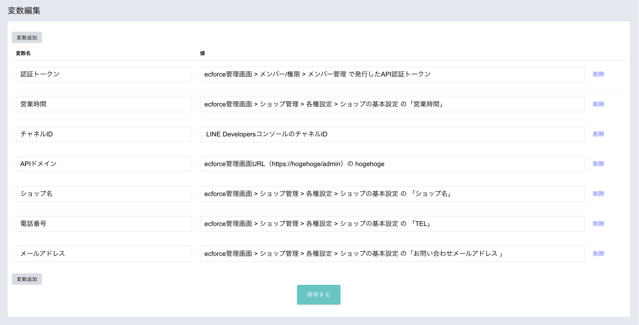The height and width of the screenshot is (325, 639).
Task: Click the bottom 変数追加 button
Action: tap(27, 279)
